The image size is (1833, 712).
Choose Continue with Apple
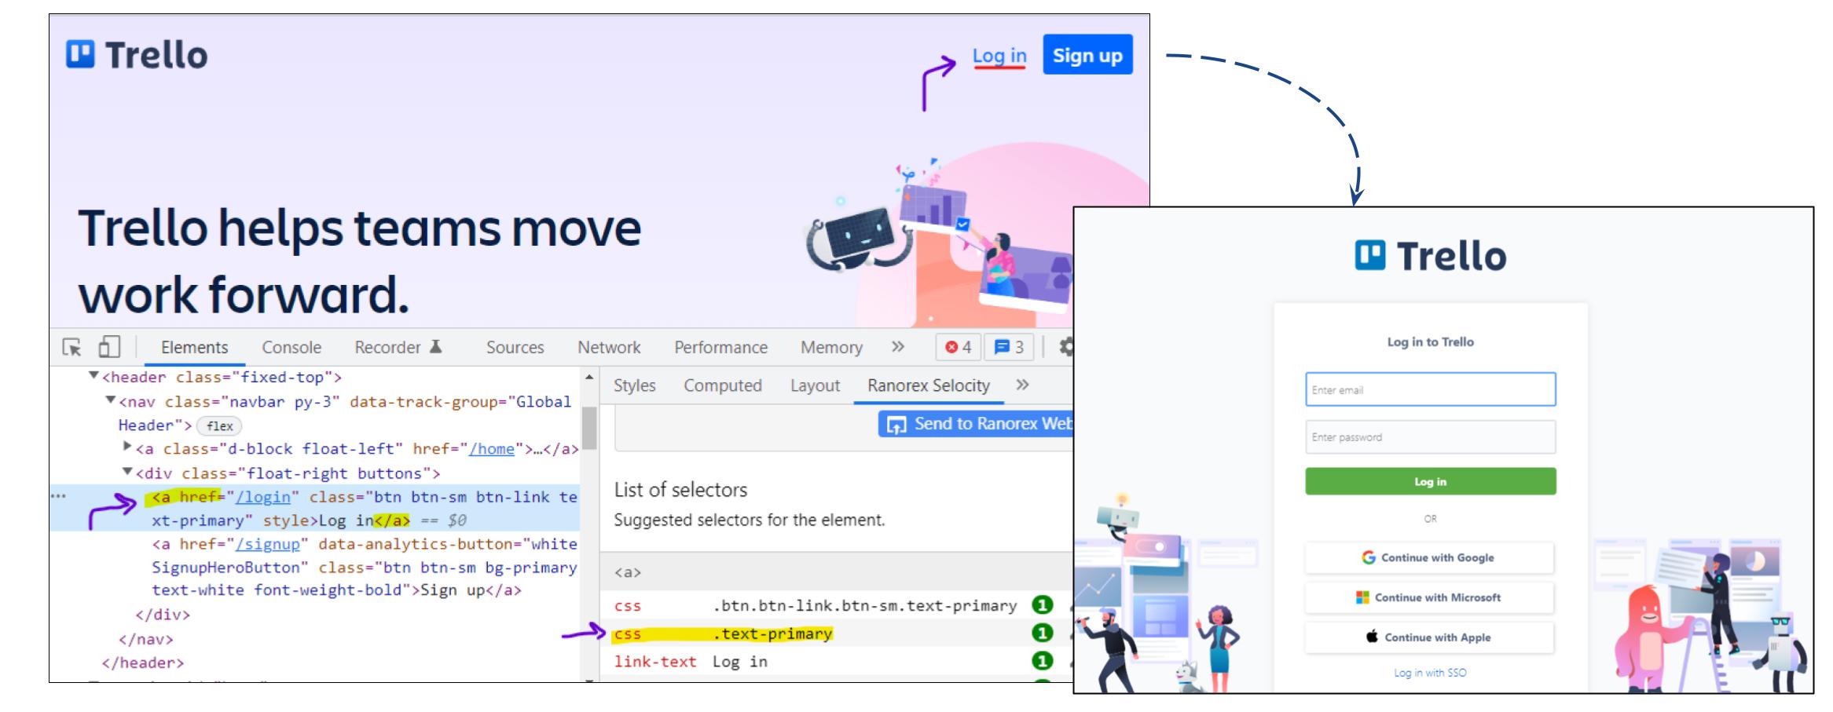(1429, 637)
